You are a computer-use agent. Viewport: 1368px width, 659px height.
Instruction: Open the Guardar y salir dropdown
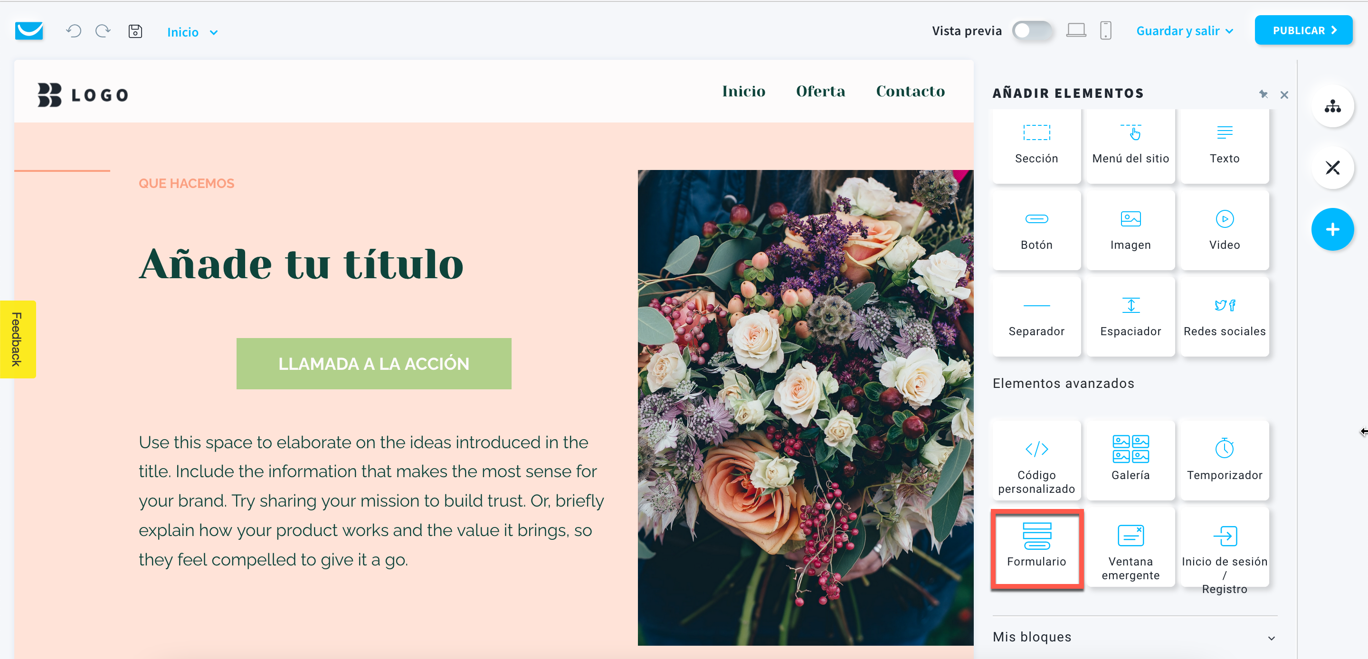click(1184, 31)
